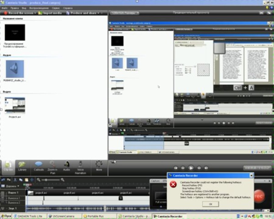The image size is (274, 219).
Task: Toggle the lock on Звук 1 track
Action: [x=3, y=209]
